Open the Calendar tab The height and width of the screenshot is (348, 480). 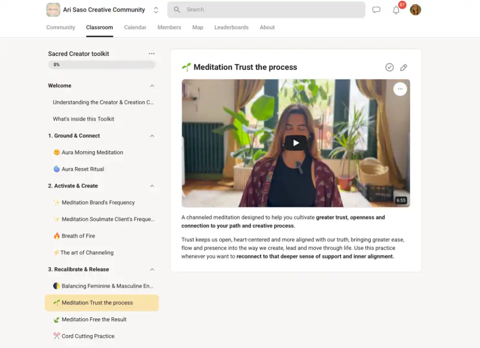135,27
